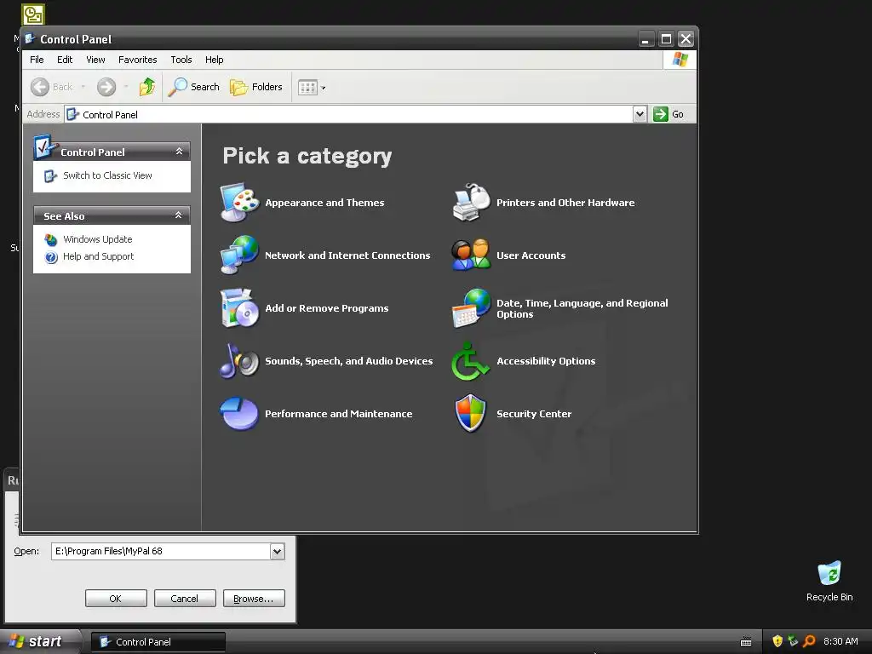Open the File menu
This screenshot has width=872, height=654.
pos(37,60)
